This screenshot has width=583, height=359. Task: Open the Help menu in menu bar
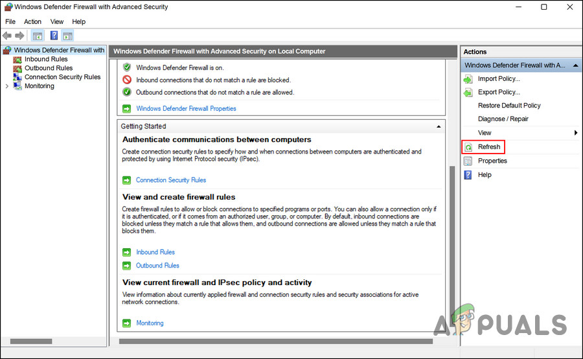pyautogui.click(x=79, y=21)
